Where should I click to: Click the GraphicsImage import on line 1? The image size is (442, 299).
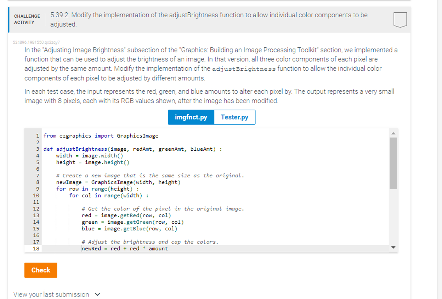point(137,136)
